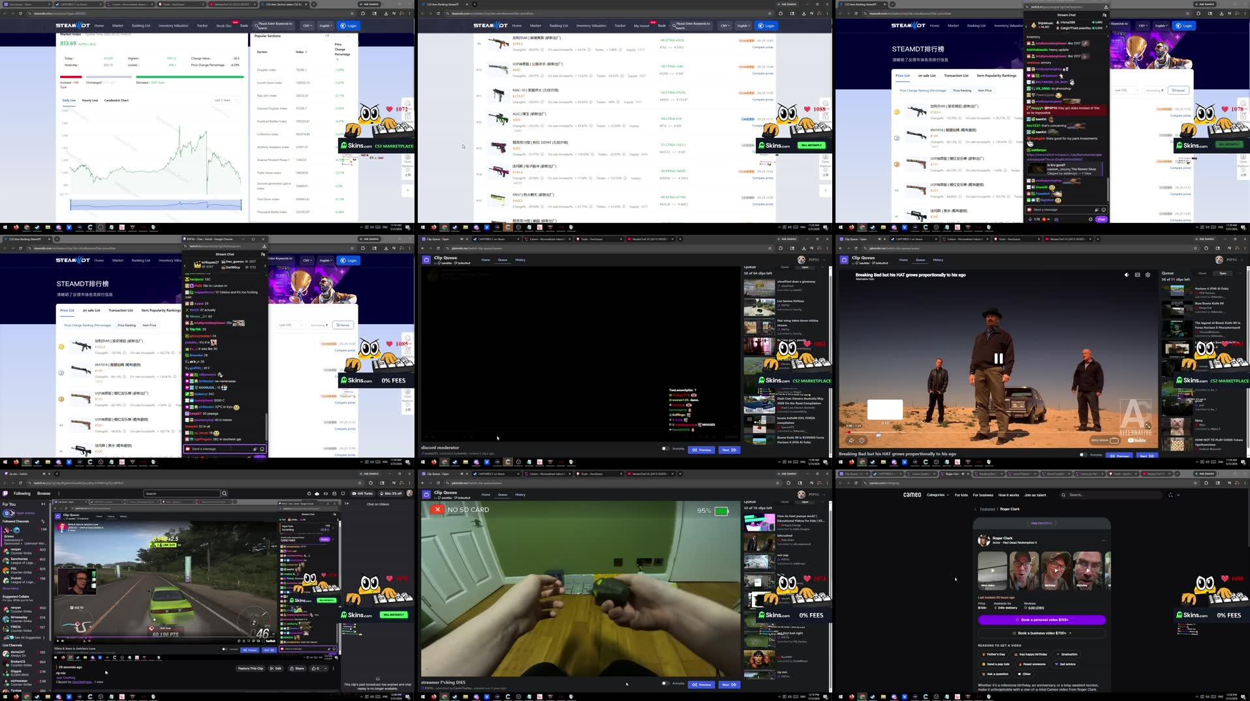1250x701 pixels.
Task: Toggle More videos switch in Breaking Bad player
Action: (1114, 440)
